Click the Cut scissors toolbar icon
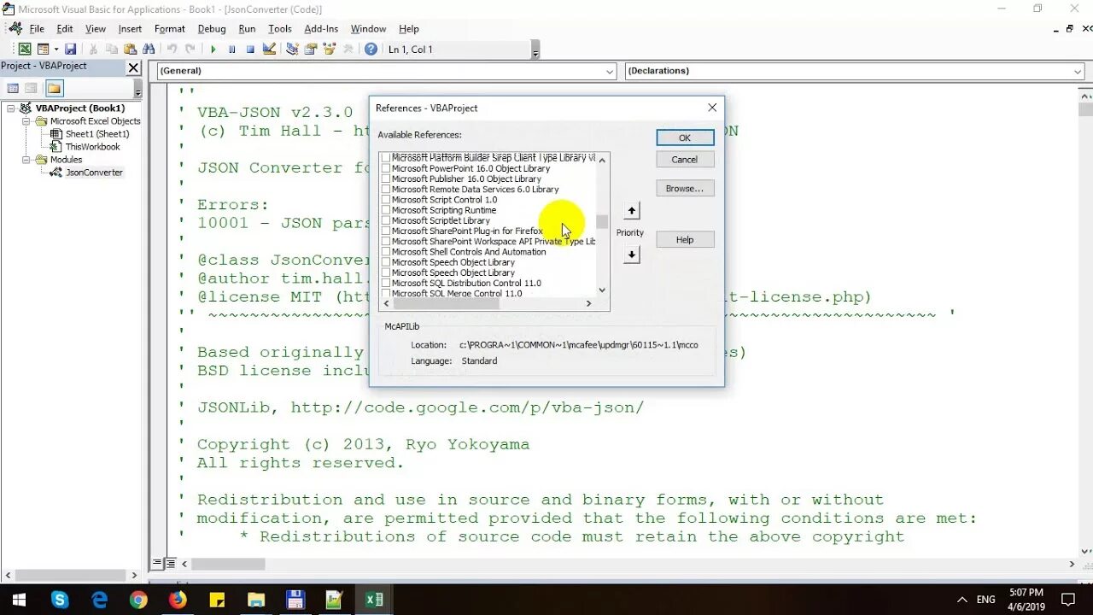1093x615 pixels. (94, 50)
